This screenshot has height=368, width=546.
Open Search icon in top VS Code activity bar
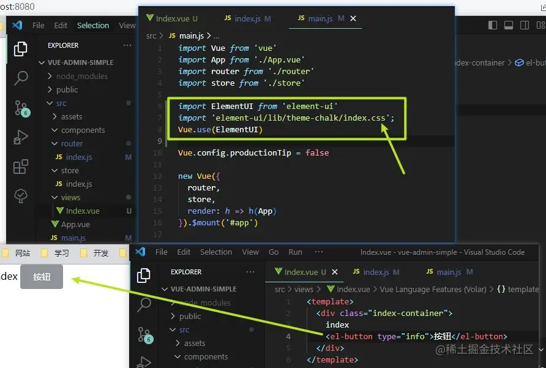click(21, 78)
